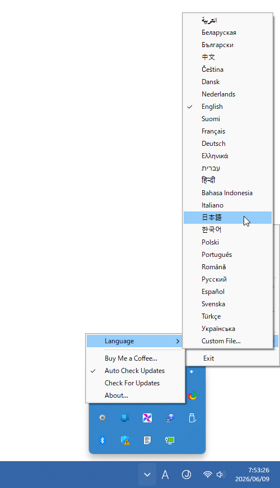The width and height of the screenshot is (280, 488).
Task: Click the Bluetooth tray icon
Action: pyautogui.click(x=102, y=440)
